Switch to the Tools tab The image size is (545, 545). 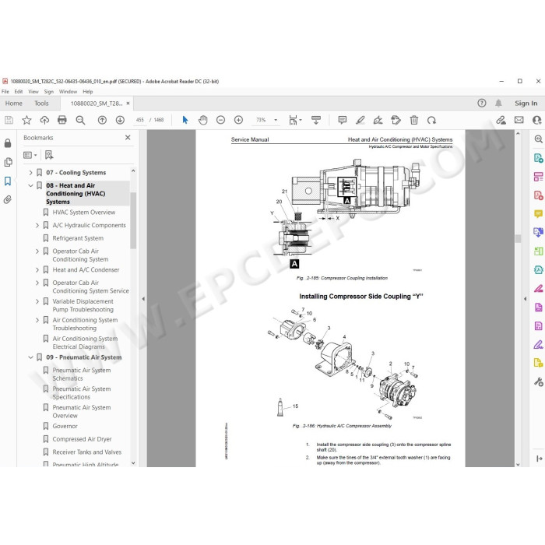(41, 104)
